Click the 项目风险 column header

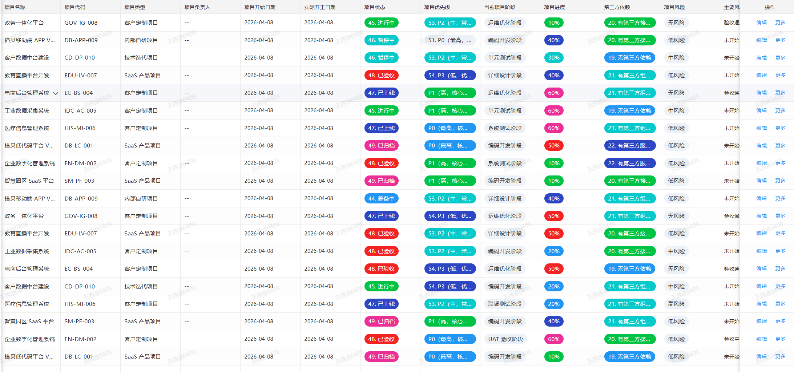674,7
